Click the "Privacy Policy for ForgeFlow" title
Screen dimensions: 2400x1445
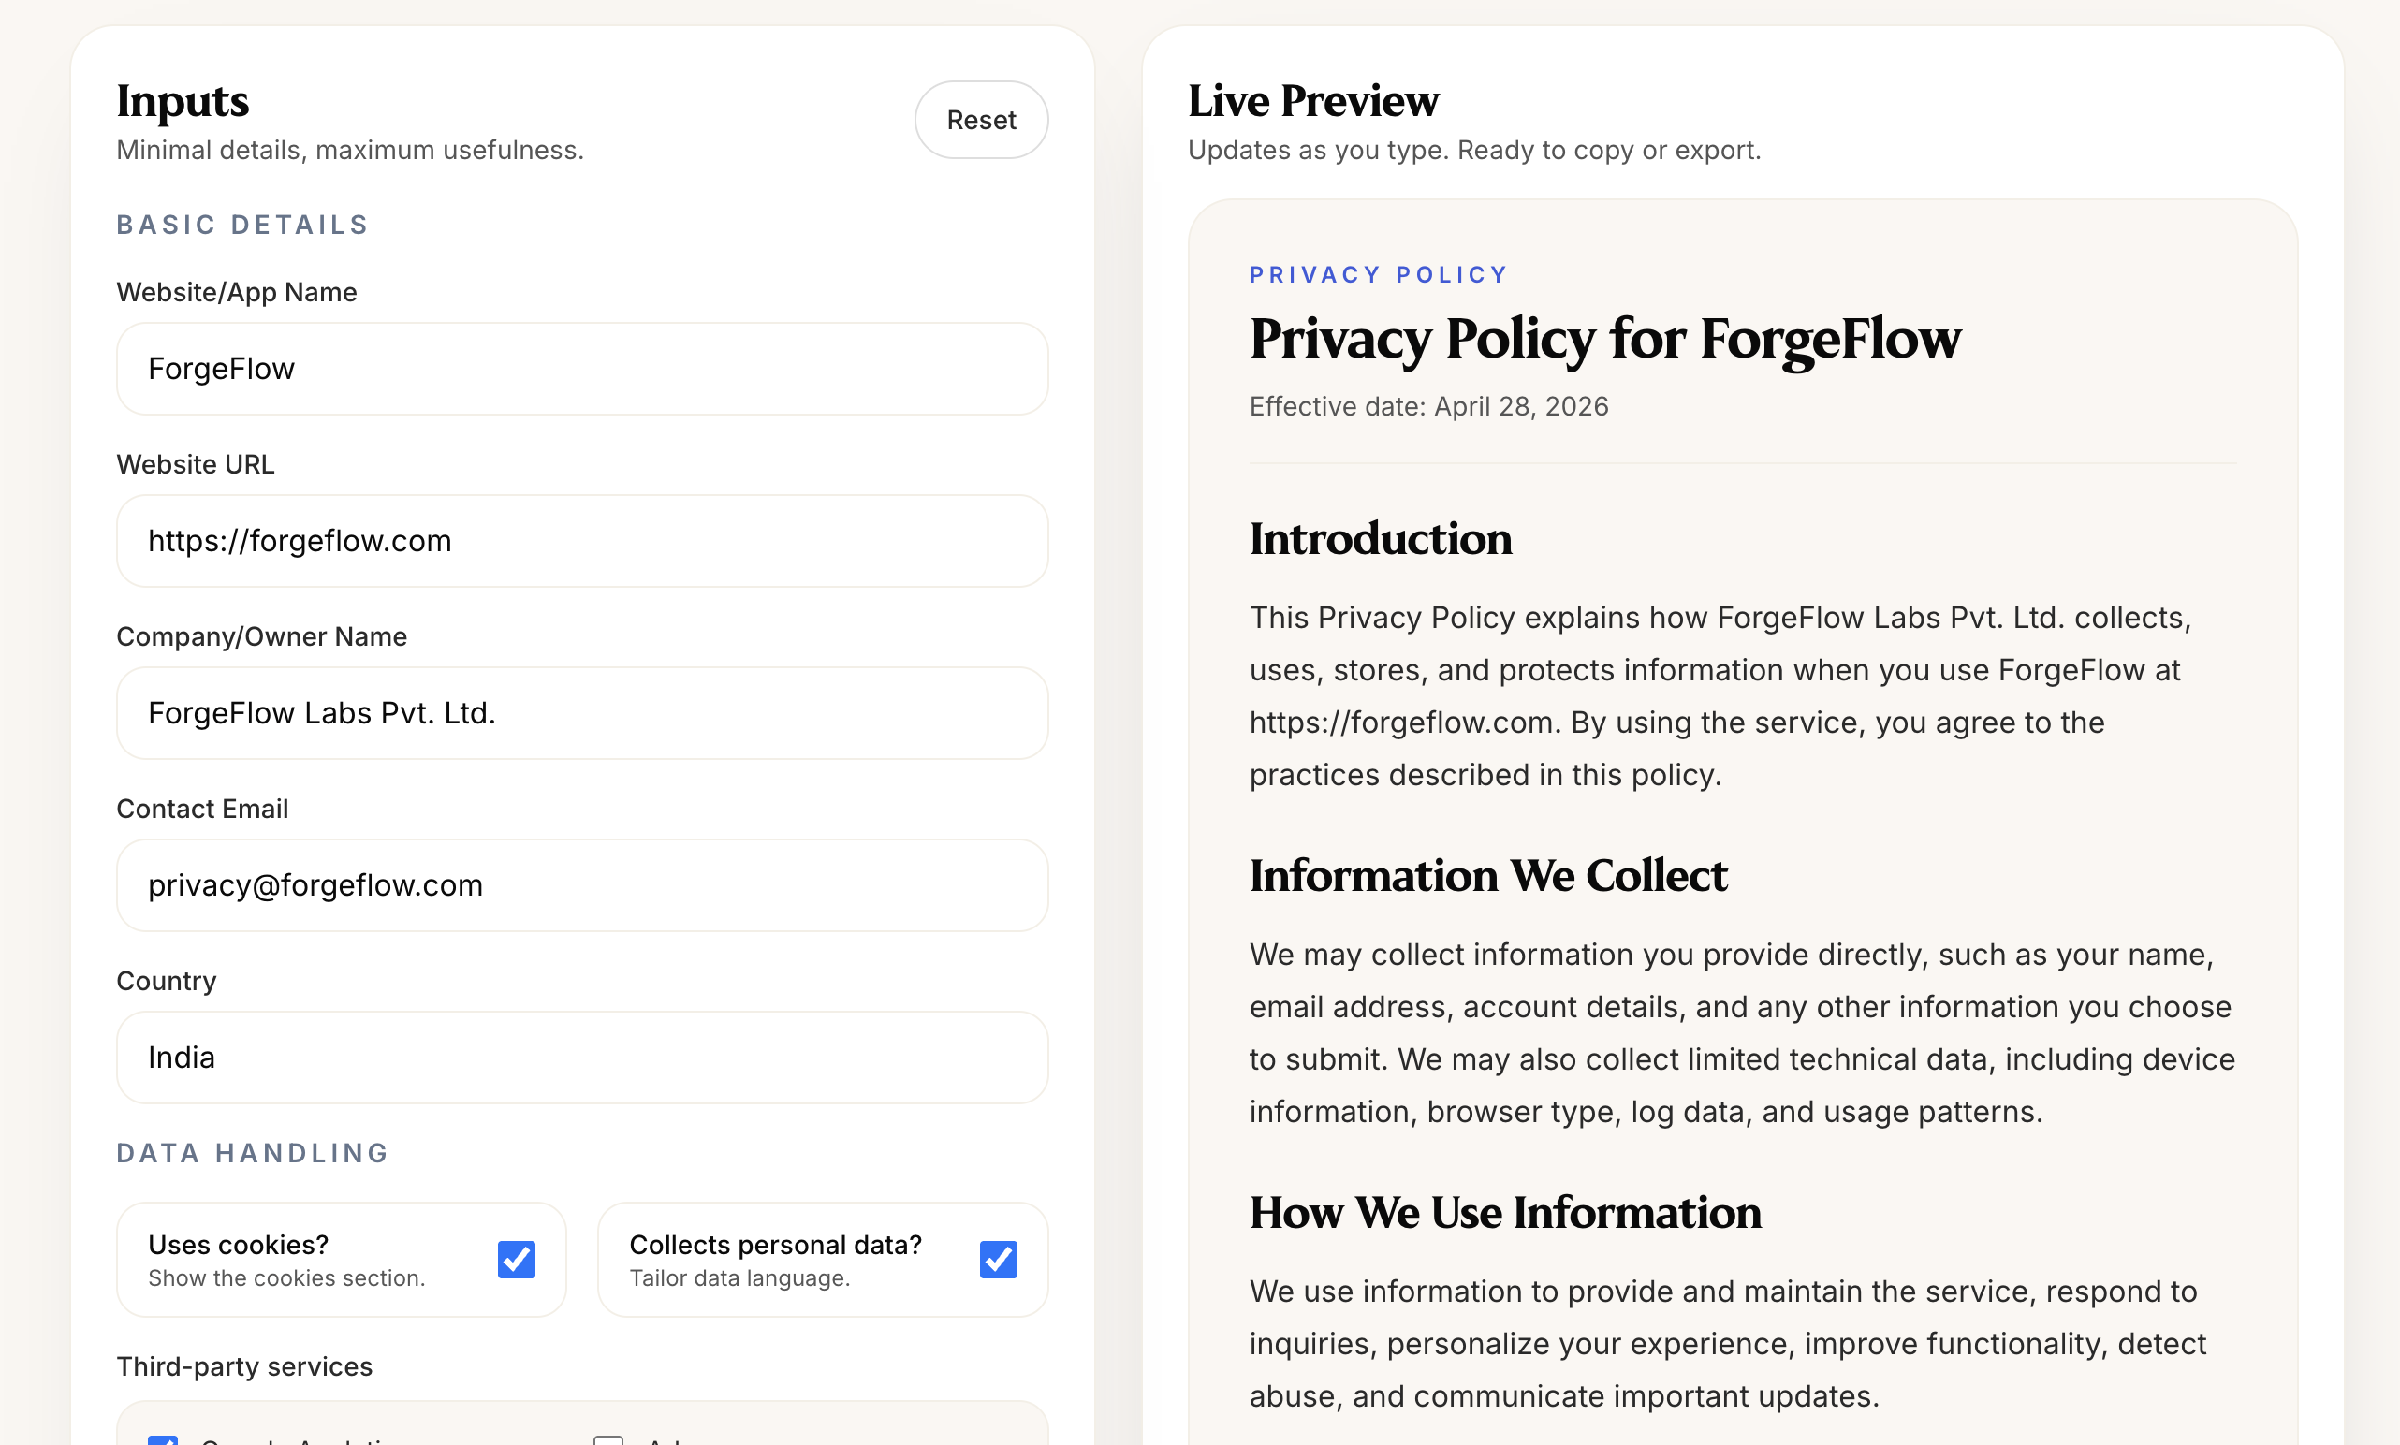tap(1604, 340)
